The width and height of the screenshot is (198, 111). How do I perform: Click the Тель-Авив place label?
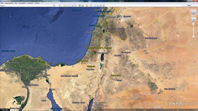(89, 45)
